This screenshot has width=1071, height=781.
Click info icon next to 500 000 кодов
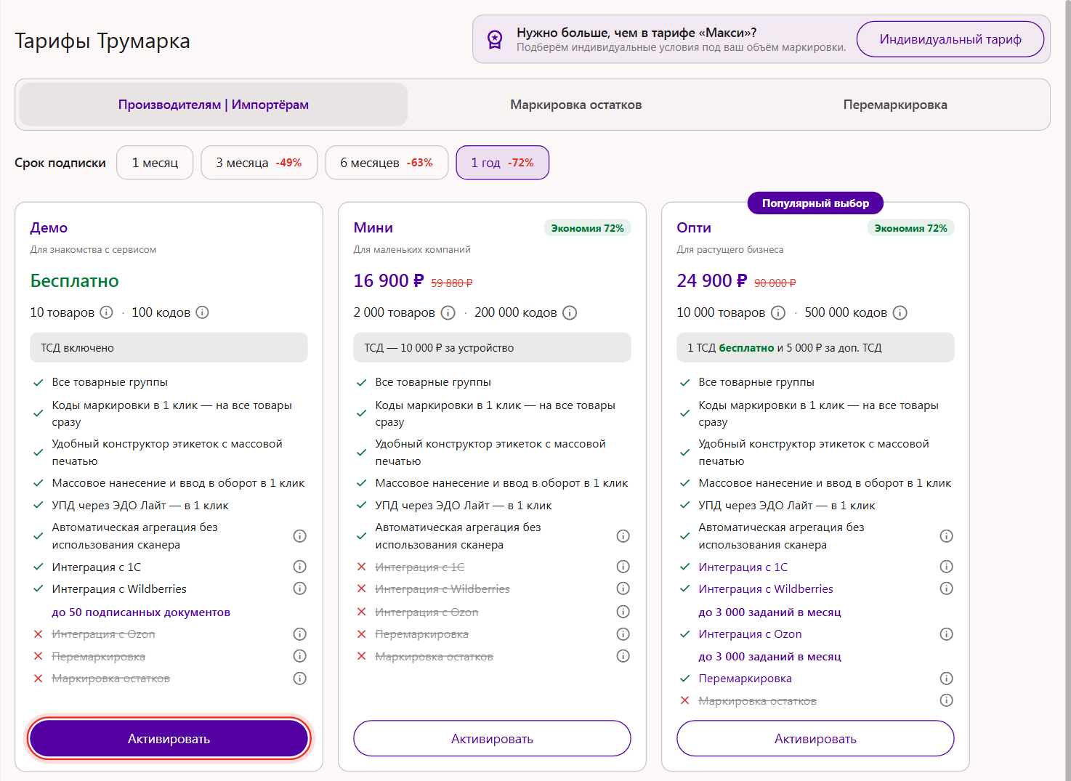[x=900, y=313]
